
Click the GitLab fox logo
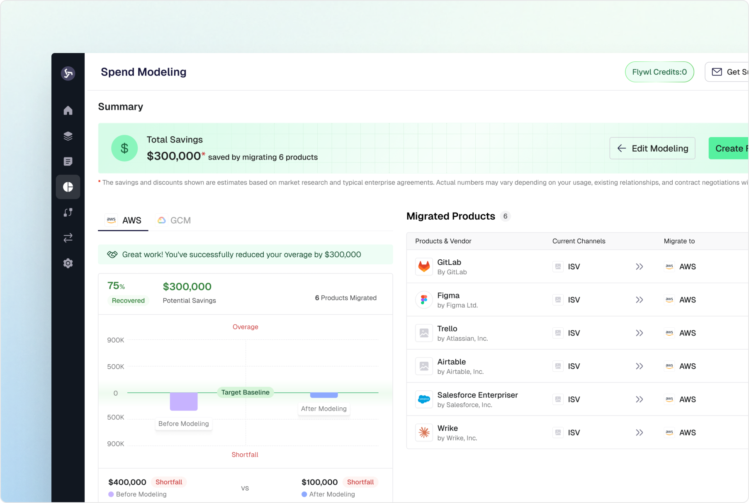click(x=424, y=266)
